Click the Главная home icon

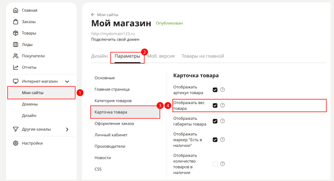[15, 10]
